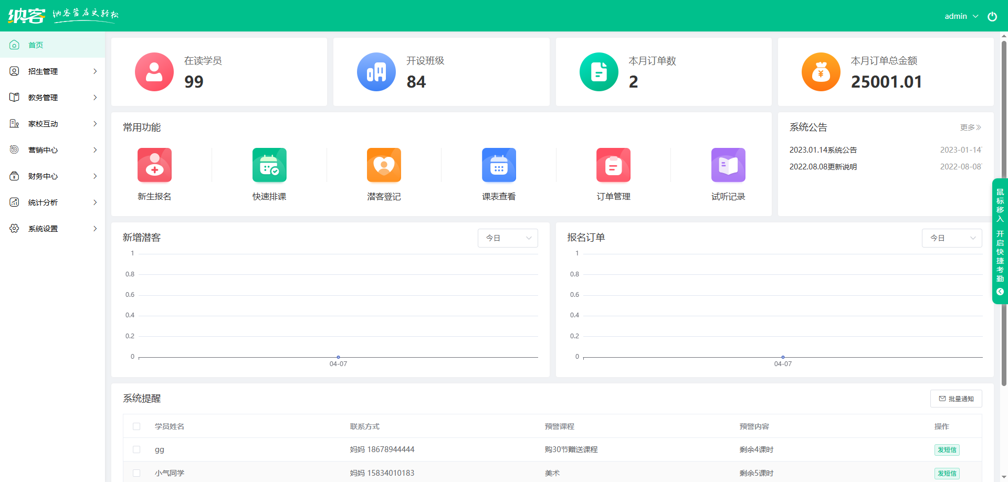Select the 快速排课 scheduling icon
This screenshot has width=1008, height=482.
[269, 165]
